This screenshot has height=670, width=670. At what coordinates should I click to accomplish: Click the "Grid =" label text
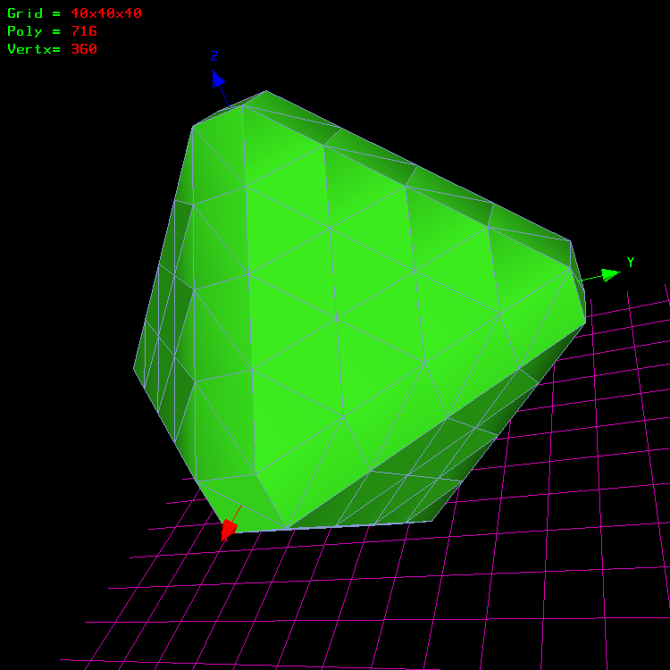click(x=34, y=13)
